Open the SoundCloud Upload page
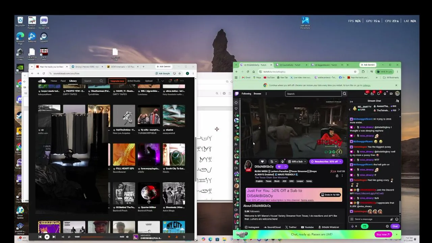Image resolution: width=432 pixels, height=243 pixels. tap(148, 81)
